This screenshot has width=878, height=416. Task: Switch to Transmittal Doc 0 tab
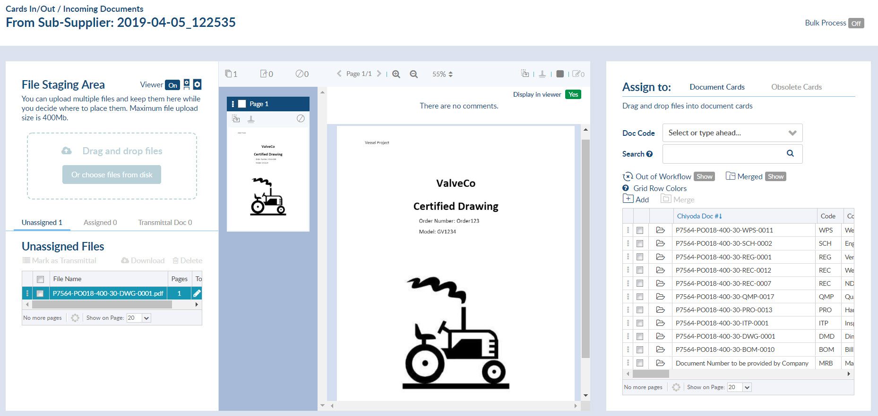(165, 223)
